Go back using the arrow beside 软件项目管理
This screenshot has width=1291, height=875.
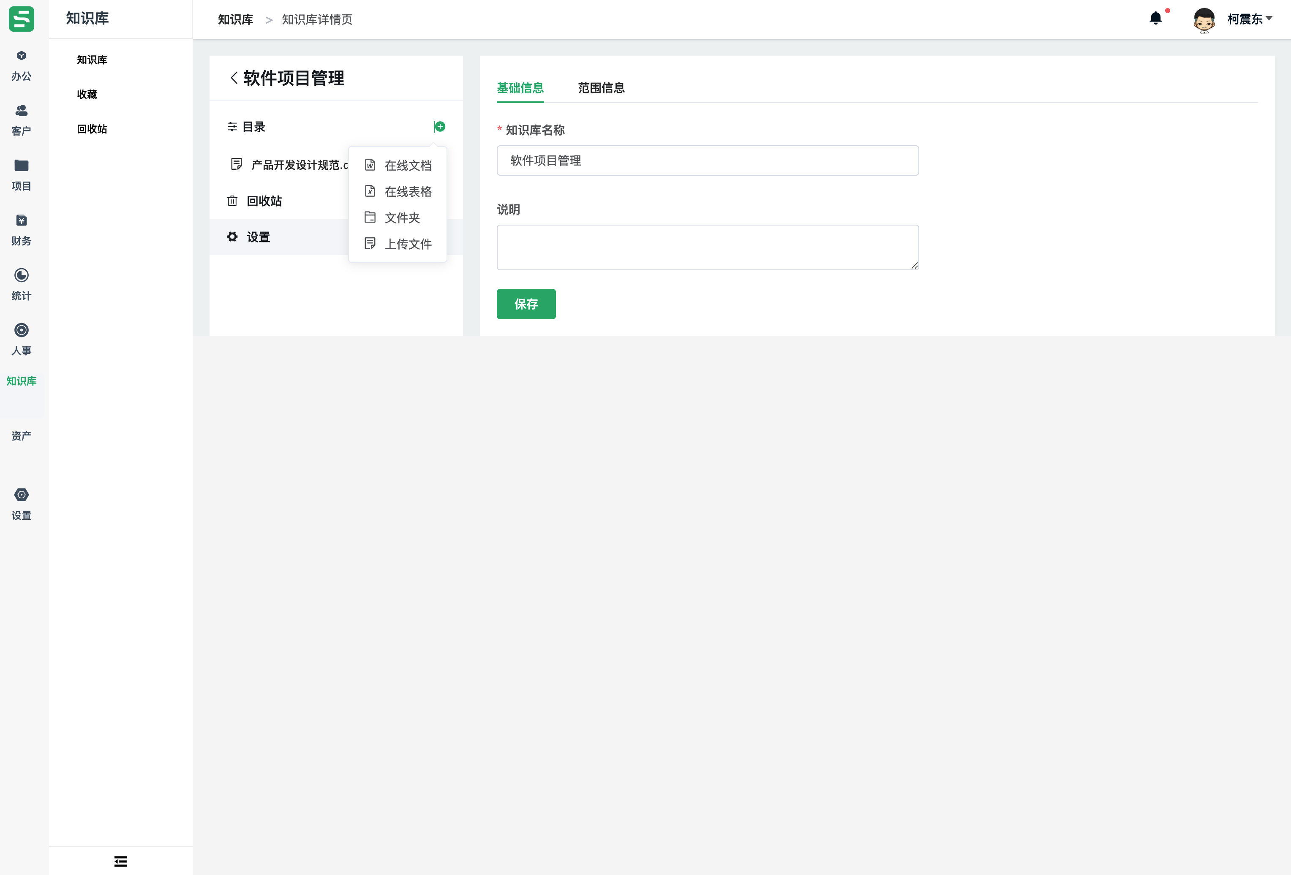234,78
